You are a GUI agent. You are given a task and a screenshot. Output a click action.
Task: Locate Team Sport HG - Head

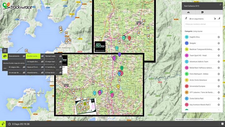click(x=218, y=55)
